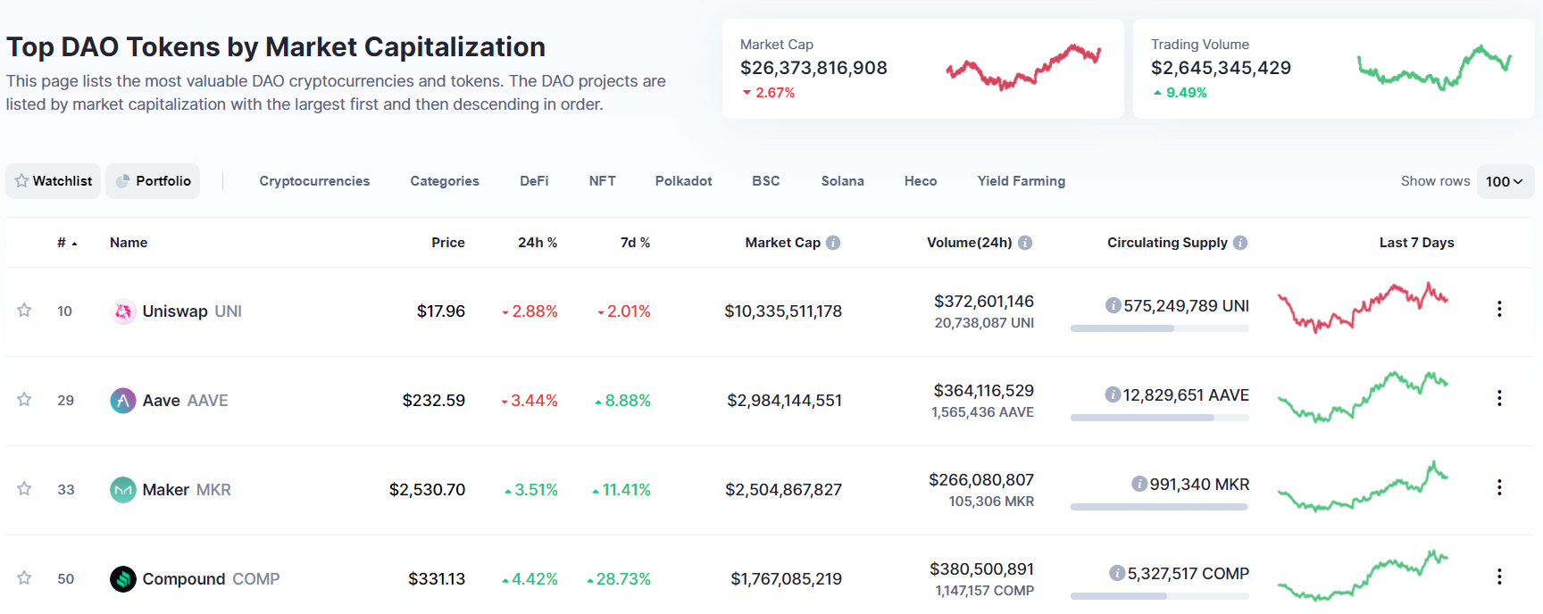Open the Show rows 100 dropdown

click(1505, 181)
